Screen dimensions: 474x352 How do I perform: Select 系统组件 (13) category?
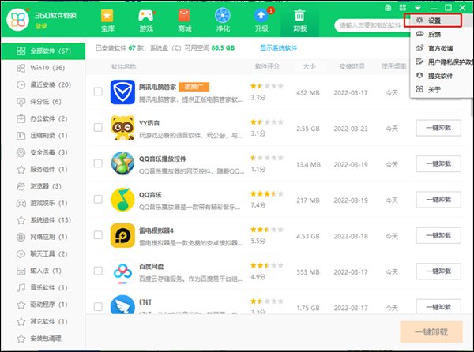43,220
